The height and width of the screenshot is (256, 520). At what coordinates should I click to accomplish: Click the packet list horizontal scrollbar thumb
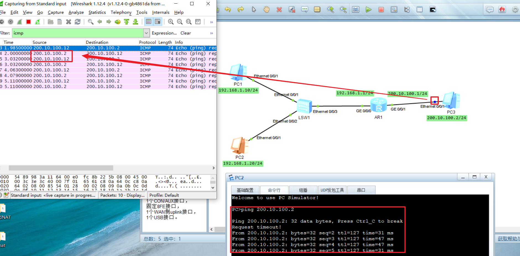61,168
